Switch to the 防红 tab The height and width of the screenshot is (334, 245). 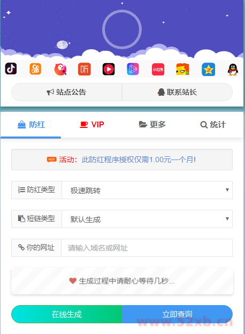(31, 125)
